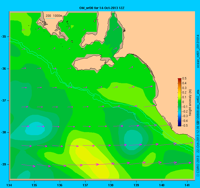Click the 0.1 colorbar tick label

click(184, 97)
